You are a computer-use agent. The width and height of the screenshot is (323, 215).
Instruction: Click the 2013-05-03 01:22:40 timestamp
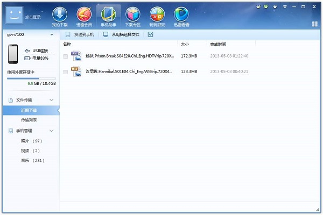[x=229, y=56]
